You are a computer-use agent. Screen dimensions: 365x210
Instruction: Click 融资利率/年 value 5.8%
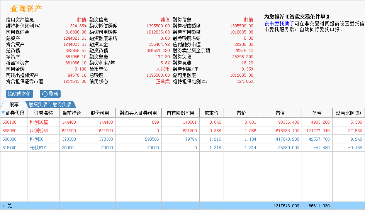pos(165,63)
